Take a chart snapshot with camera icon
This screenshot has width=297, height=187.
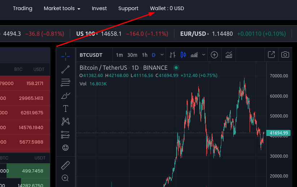click(285, 55)
